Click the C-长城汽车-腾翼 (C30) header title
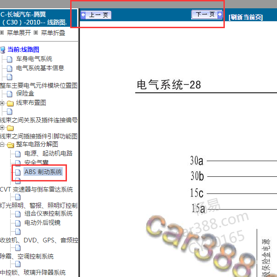The image size is (277, 277). pyautogui.click(x=34, y=18)
